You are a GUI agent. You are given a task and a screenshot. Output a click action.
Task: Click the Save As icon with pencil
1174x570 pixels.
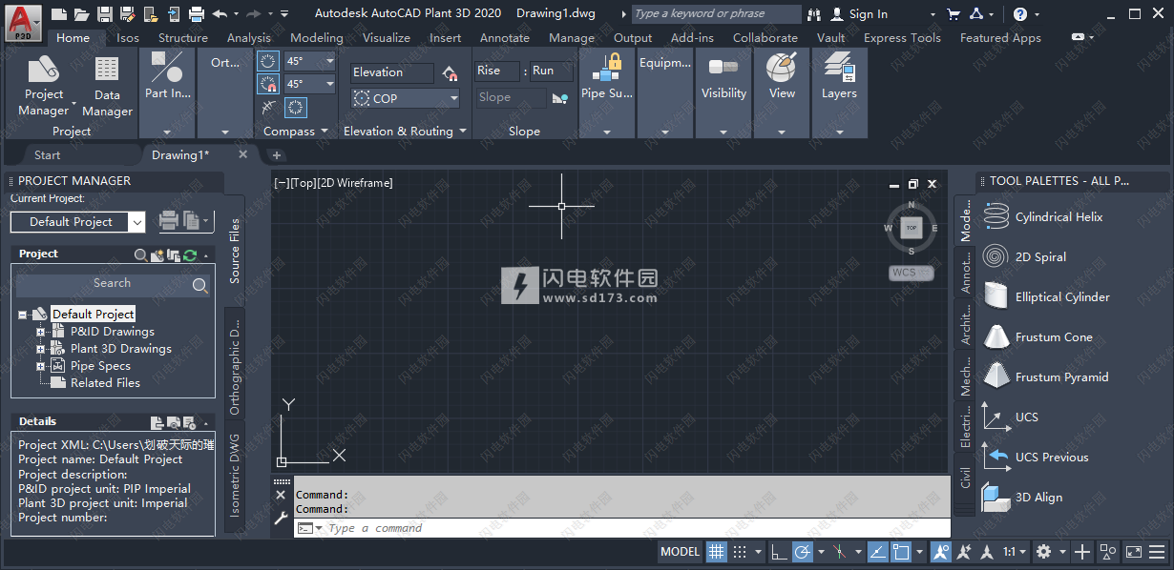point(127,14)
